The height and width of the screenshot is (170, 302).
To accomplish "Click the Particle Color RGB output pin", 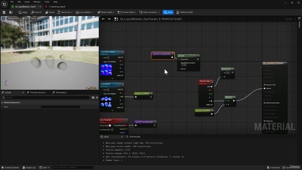I will pos(212,87).
